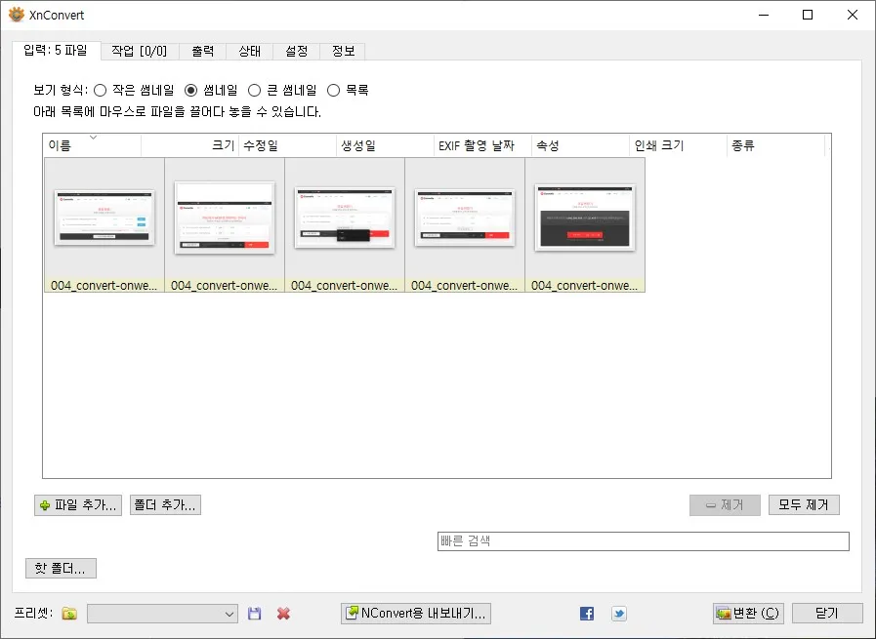The width and height of the screenshot is (876, 639).
Task: Start conversion with the 변환 (C) button
Action: click(749, 614)
